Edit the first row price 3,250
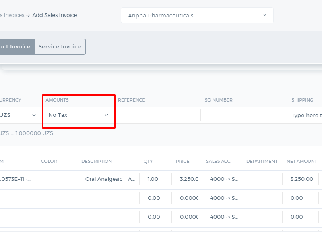 (187, 179)
